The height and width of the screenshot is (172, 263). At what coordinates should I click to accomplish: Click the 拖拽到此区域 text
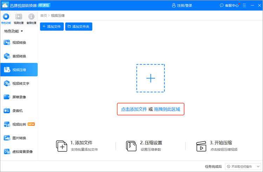click(167, 109)
